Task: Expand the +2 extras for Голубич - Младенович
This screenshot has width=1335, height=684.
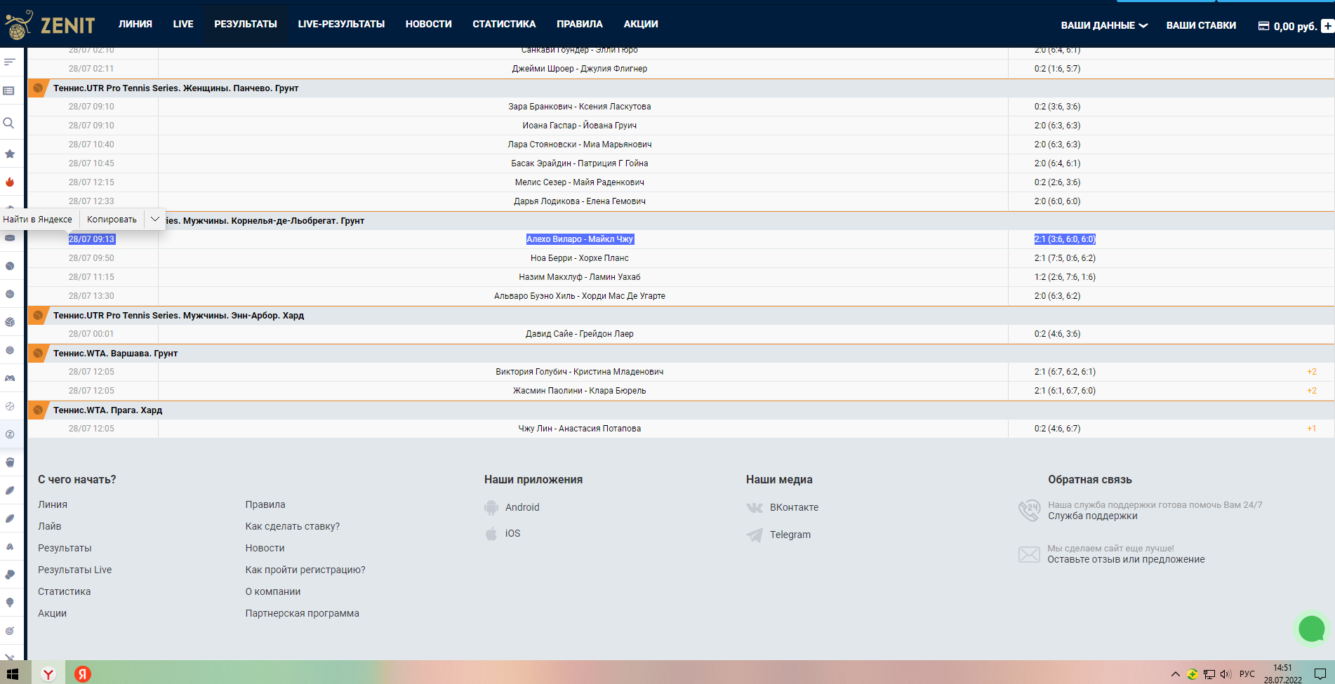Action: pos(1311,372)
